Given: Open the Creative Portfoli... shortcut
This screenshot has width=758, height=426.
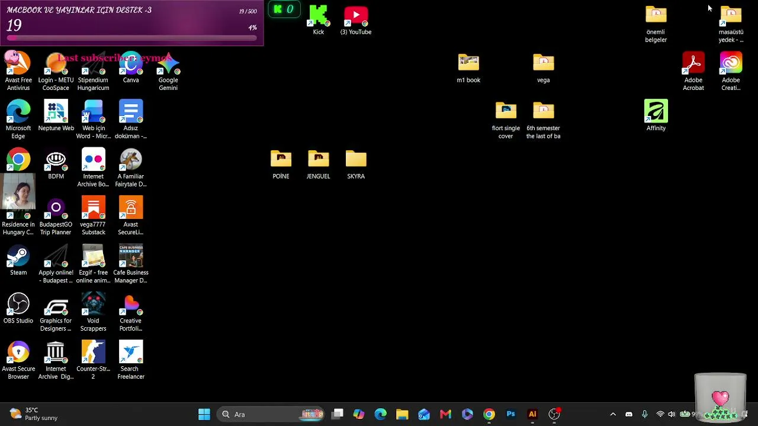Looking at the screenshot, I should click(x=131, y=312).
